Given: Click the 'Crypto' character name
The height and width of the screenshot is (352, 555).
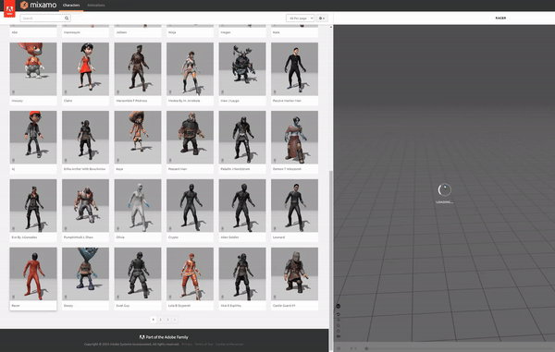Looking at the screenshot, I should tap(173, 237).
